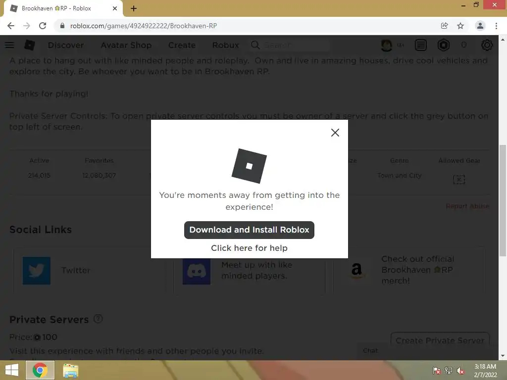
Task: Open Chrome three-dot menu
Action: point(496,26)
